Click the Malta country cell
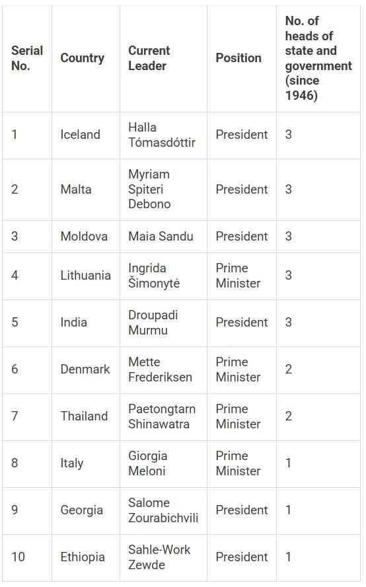Screen dimensions: 366x587 75,190
